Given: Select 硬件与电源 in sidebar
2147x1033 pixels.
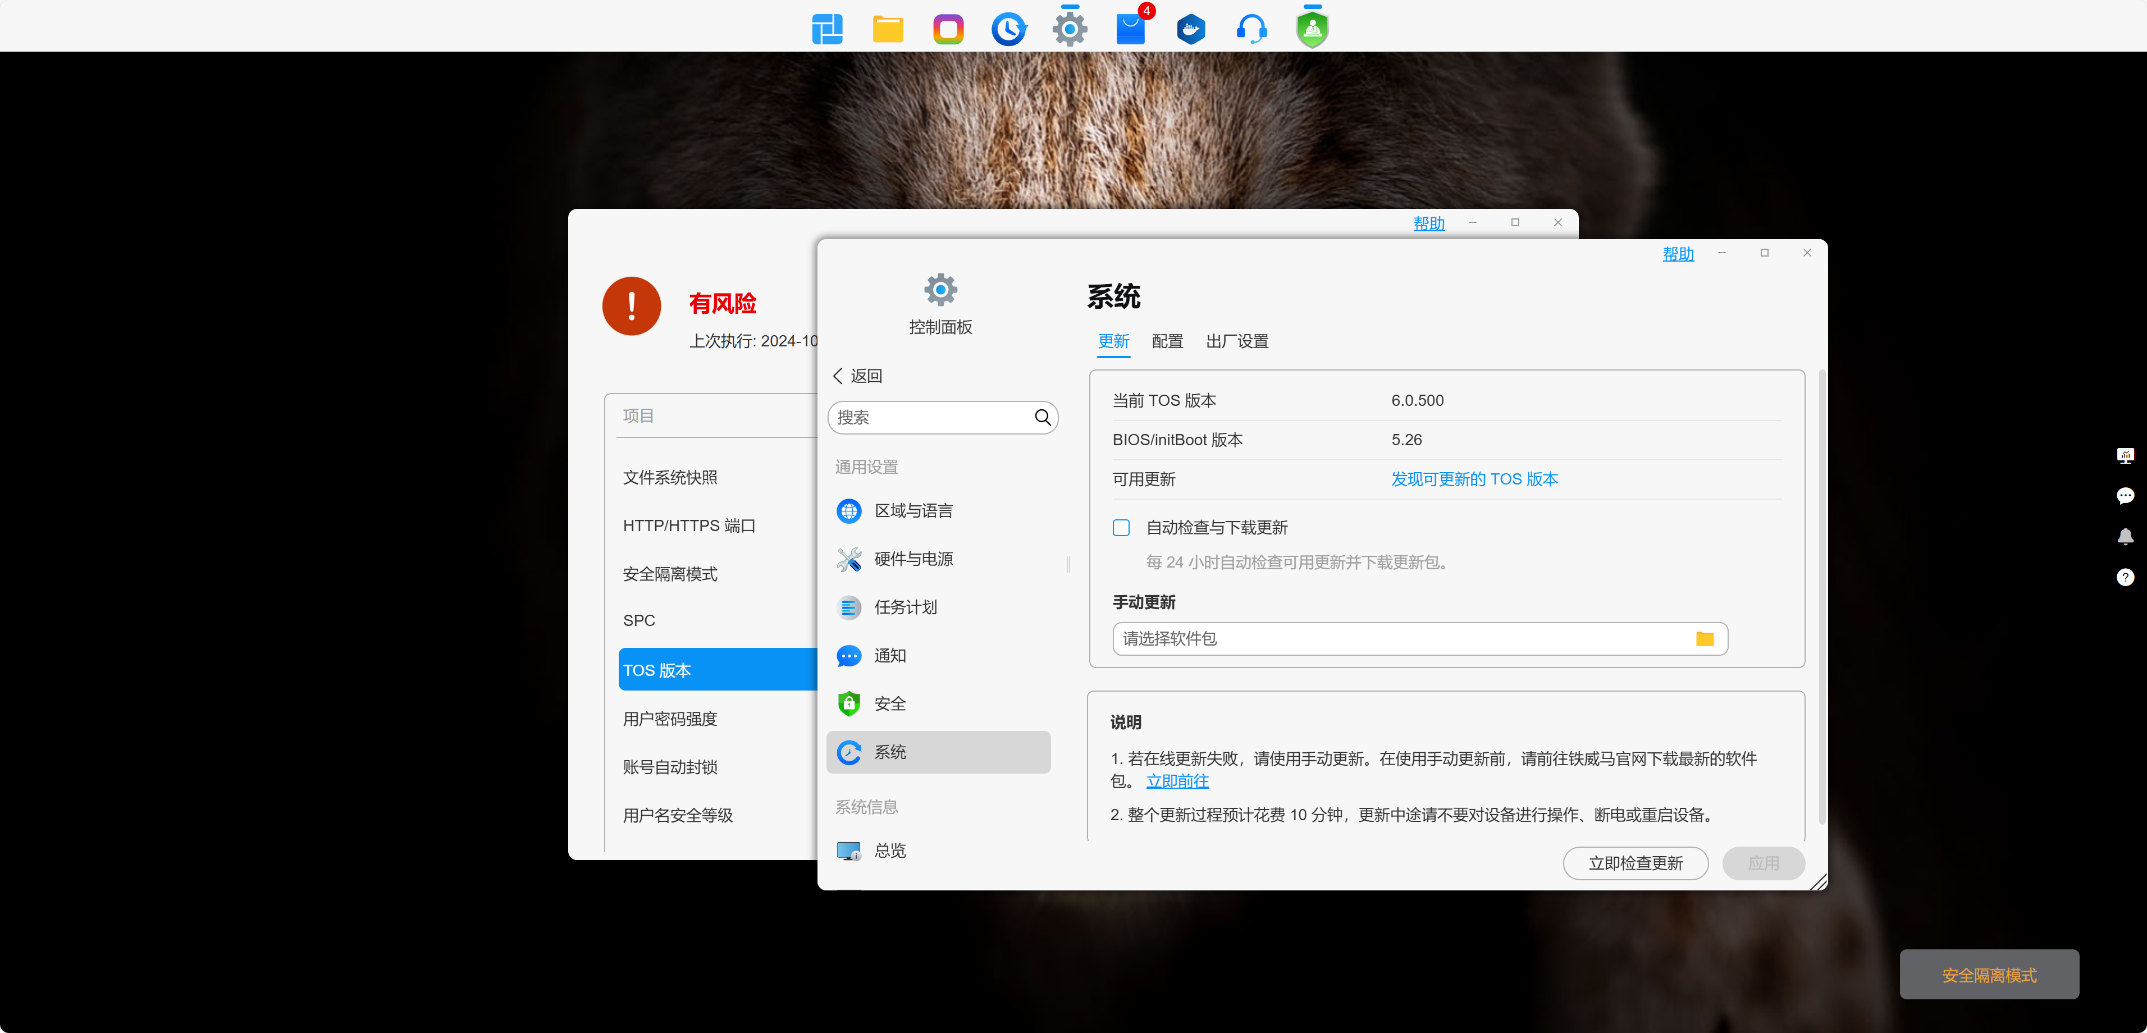Looking at the screenshot, I should pos(938,559).
